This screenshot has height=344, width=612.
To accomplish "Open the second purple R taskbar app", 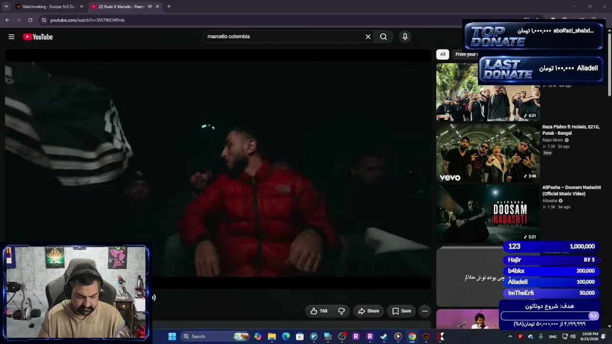I will [370, 336].
